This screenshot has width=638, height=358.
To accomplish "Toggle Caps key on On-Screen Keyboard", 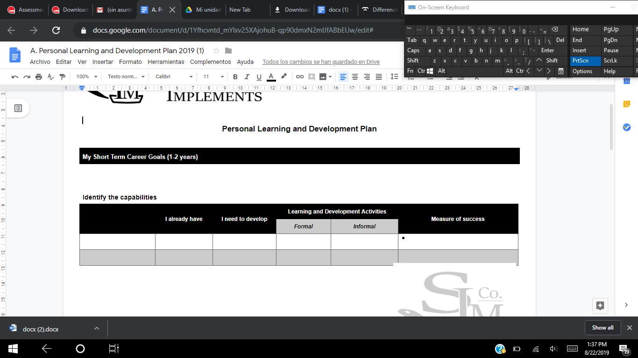I will (x=414, y=50).
